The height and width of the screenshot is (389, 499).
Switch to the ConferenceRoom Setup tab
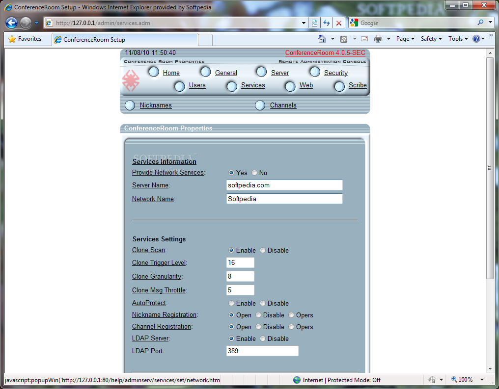click(125, 40)
